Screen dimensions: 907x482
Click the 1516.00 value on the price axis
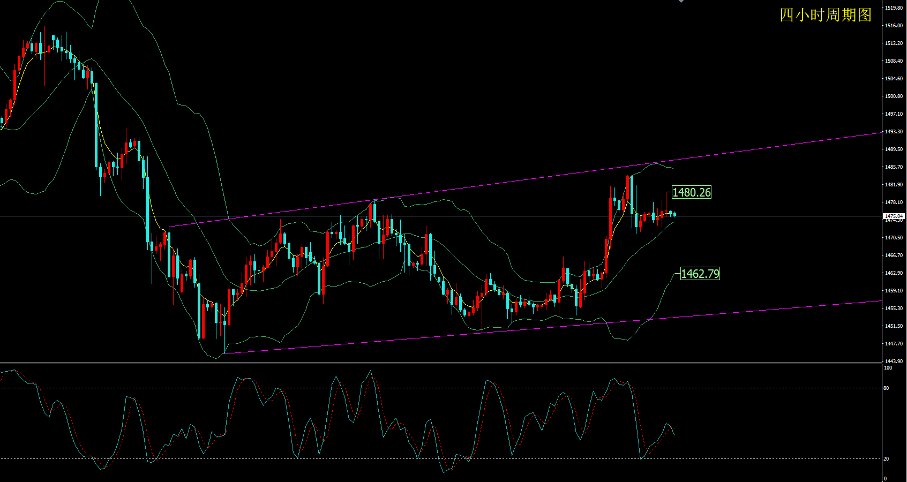pos(894,25)
